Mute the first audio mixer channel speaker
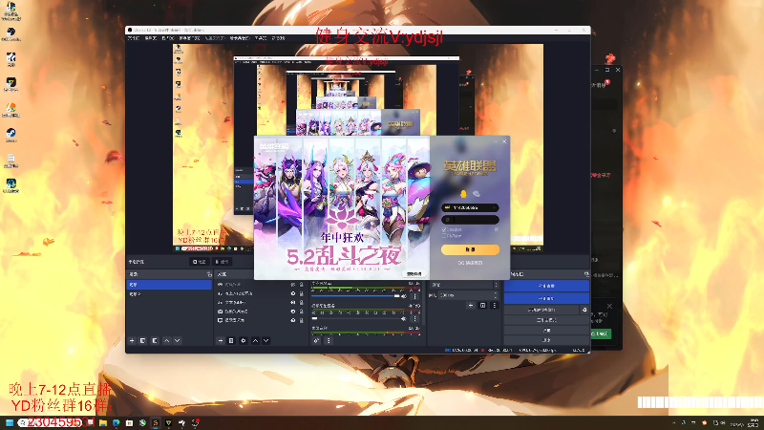Screen dimensions: 764x430 (404, 296)
